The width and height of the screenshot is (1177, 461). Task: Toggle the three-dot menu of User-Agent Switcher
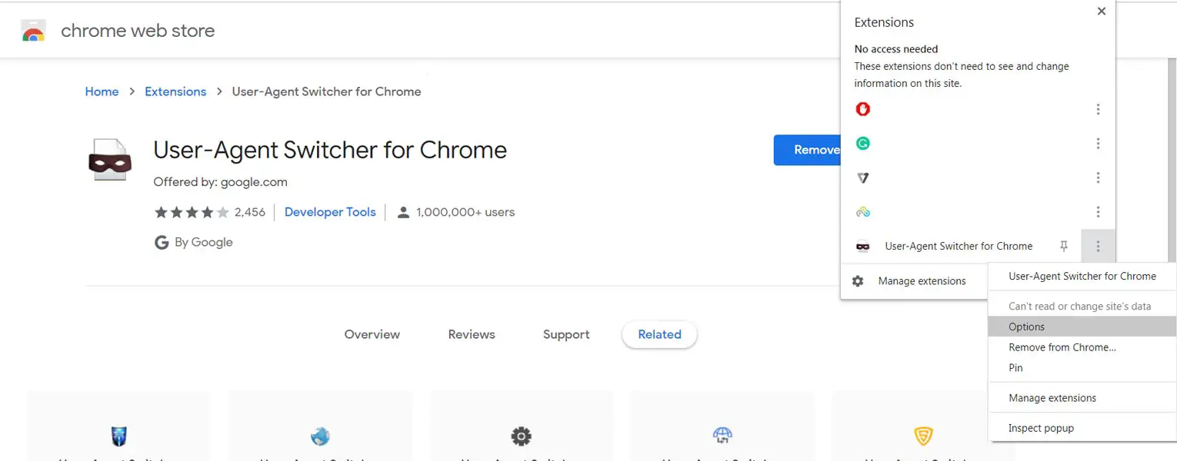pyautogui.click(x=1098, y=247)
